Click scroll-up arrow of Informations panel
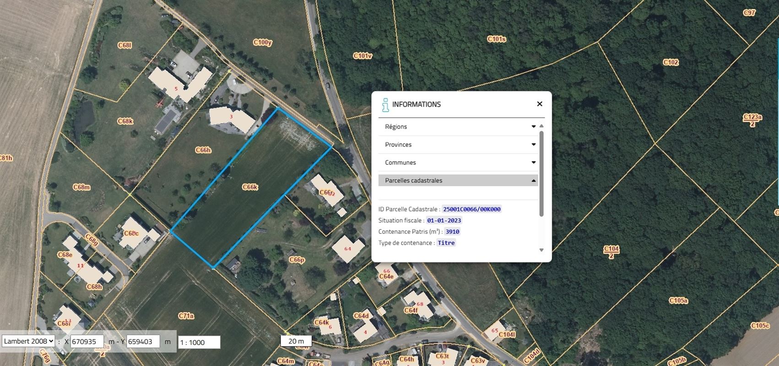This screenshot has width=779, height=366. (x=541, y=126)
